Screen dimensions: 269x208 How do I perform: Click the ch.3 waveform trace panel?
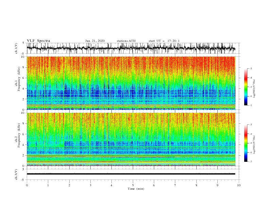pos(133,174)
